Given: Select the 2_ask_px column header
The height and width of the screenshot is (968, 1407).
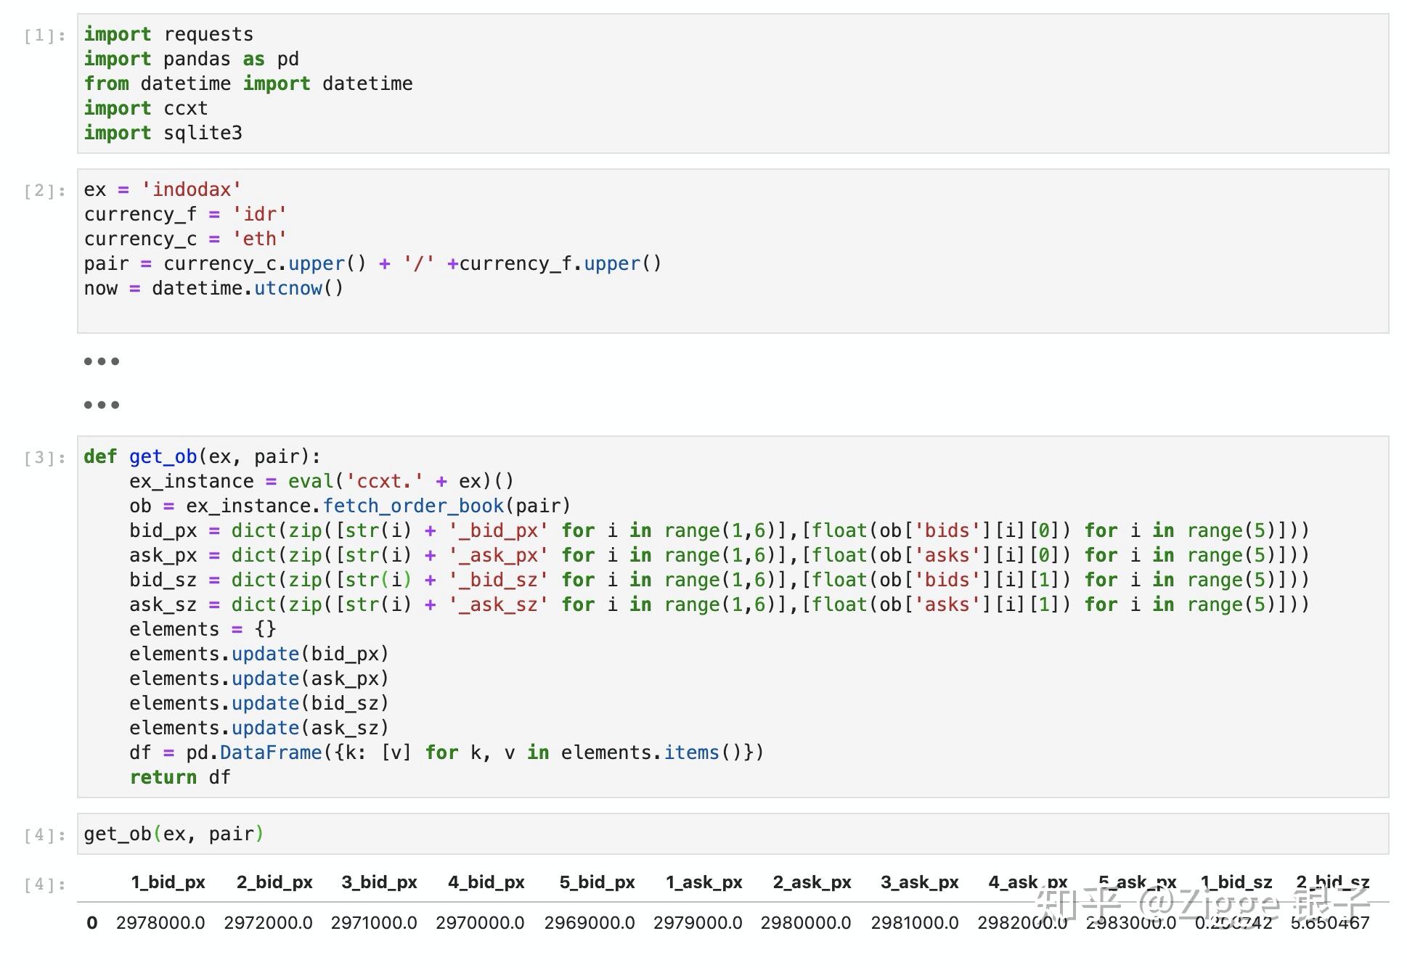Looking at the screenshot, I should tap(812, 882).
